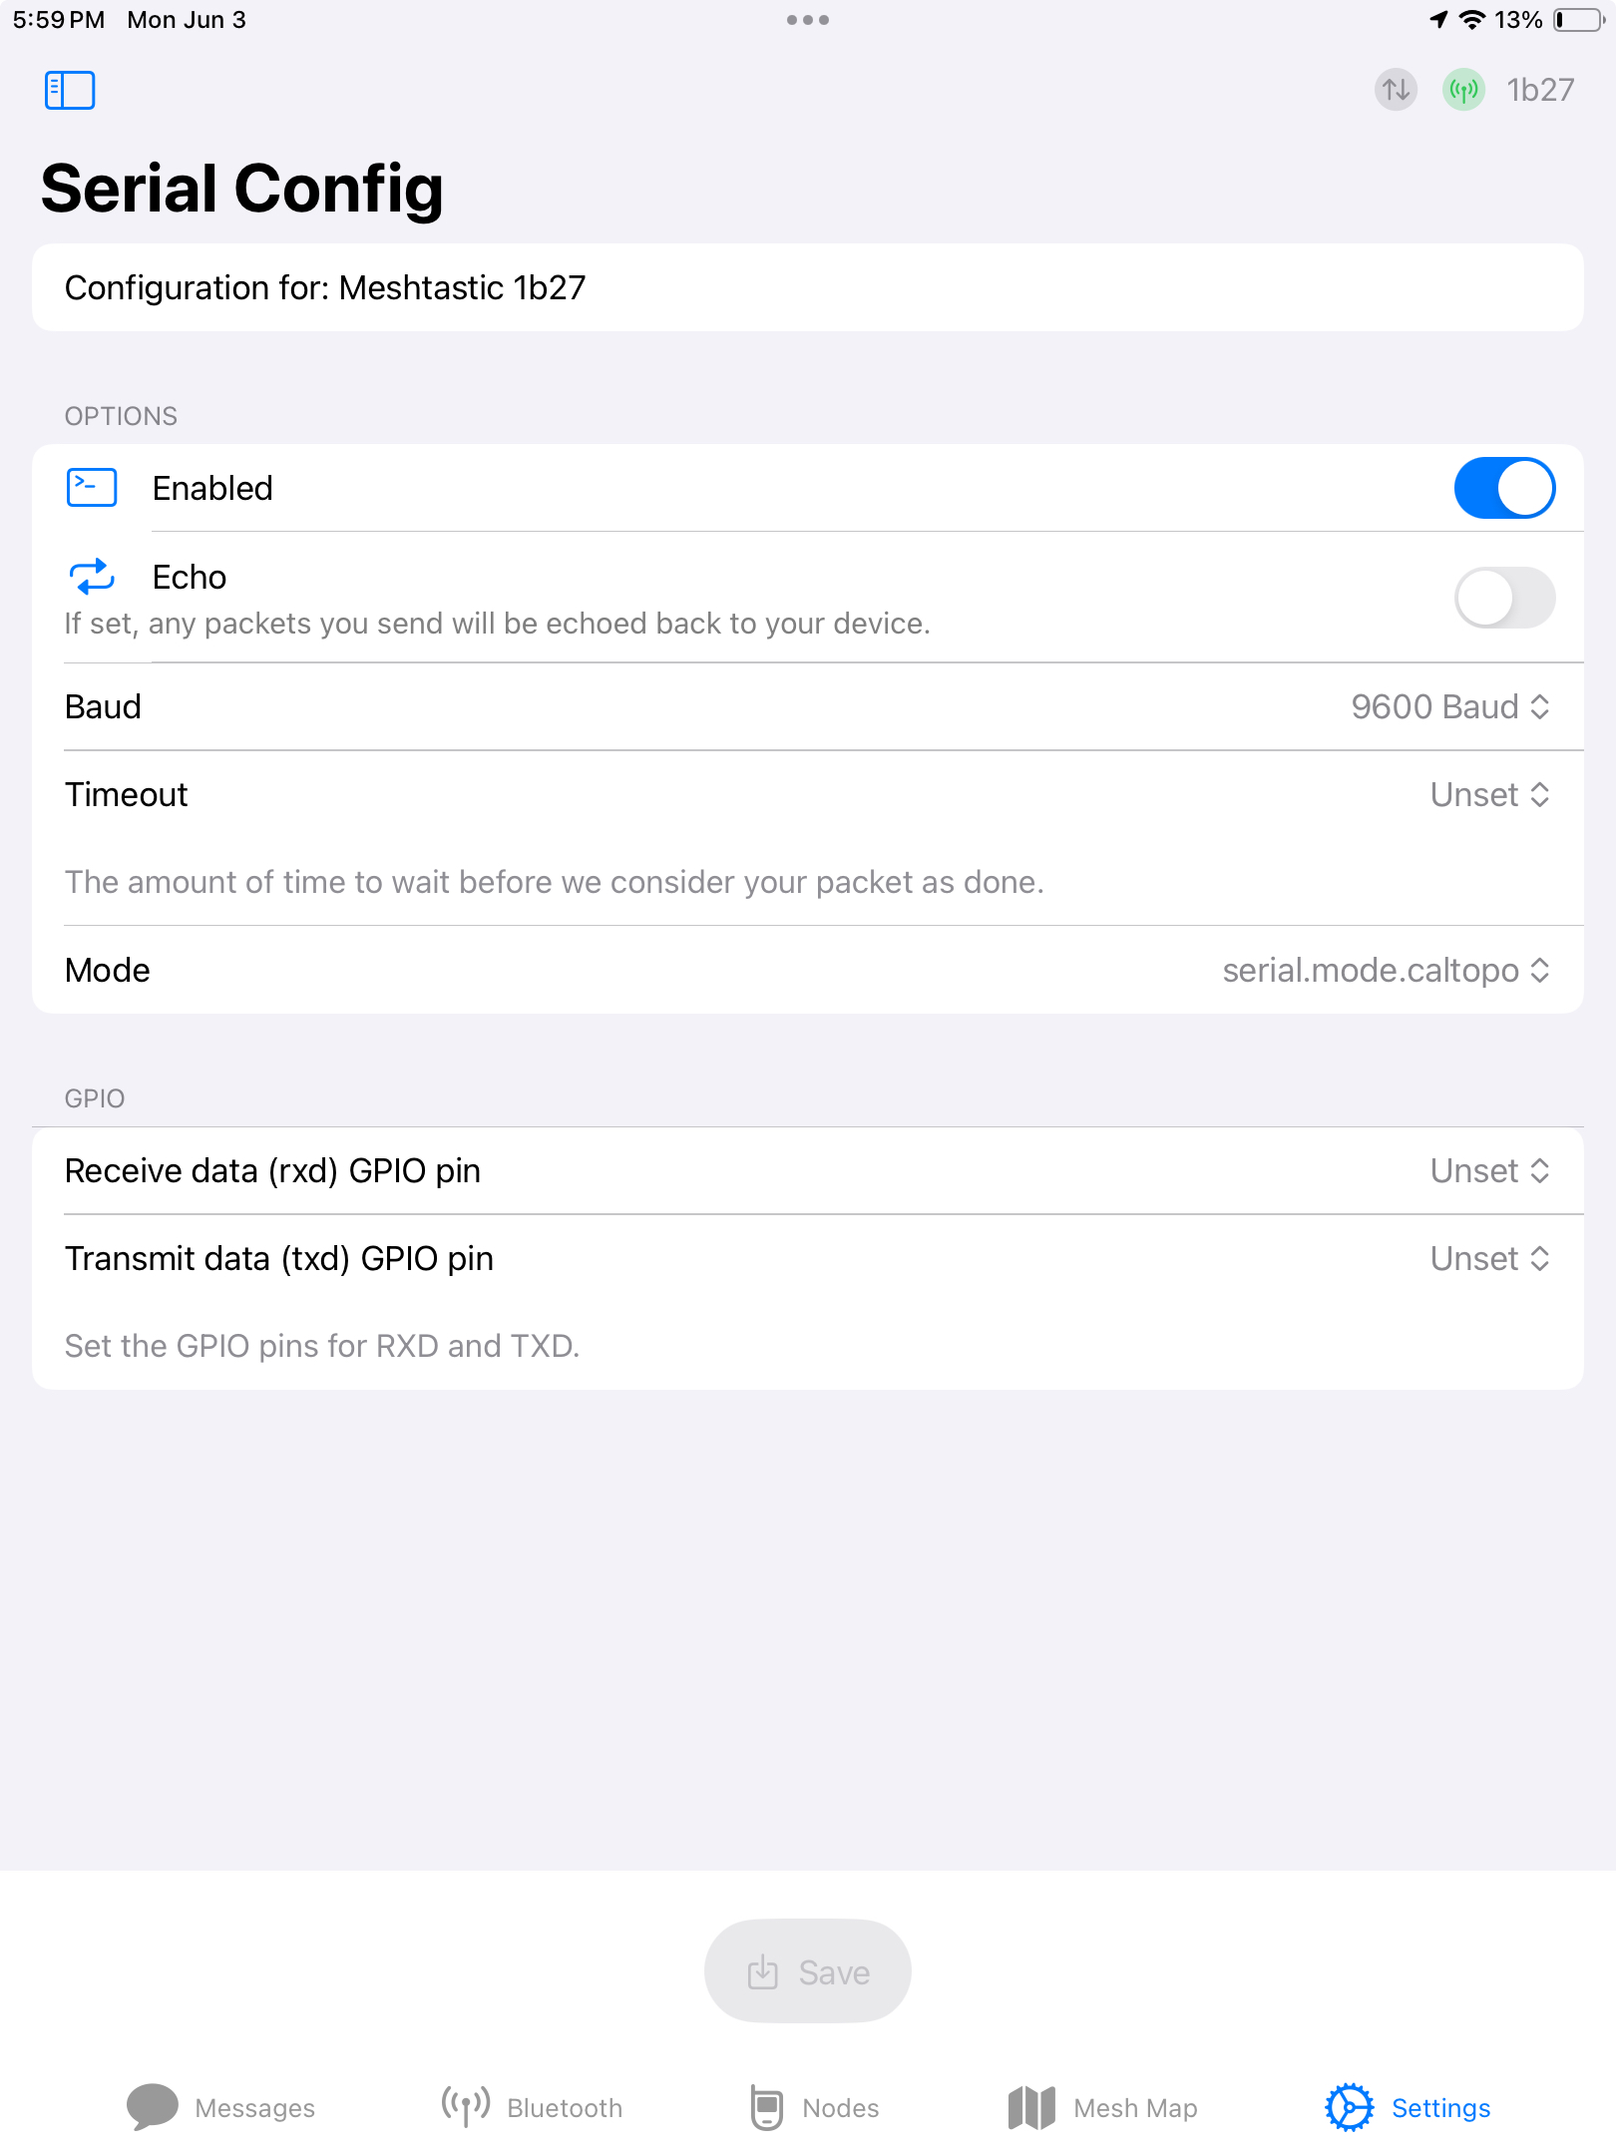Choose Receive data (rxd) GPIO pin value
The width and height of the screenshot is (1616, 2155).
(x=1490, y=1170)
